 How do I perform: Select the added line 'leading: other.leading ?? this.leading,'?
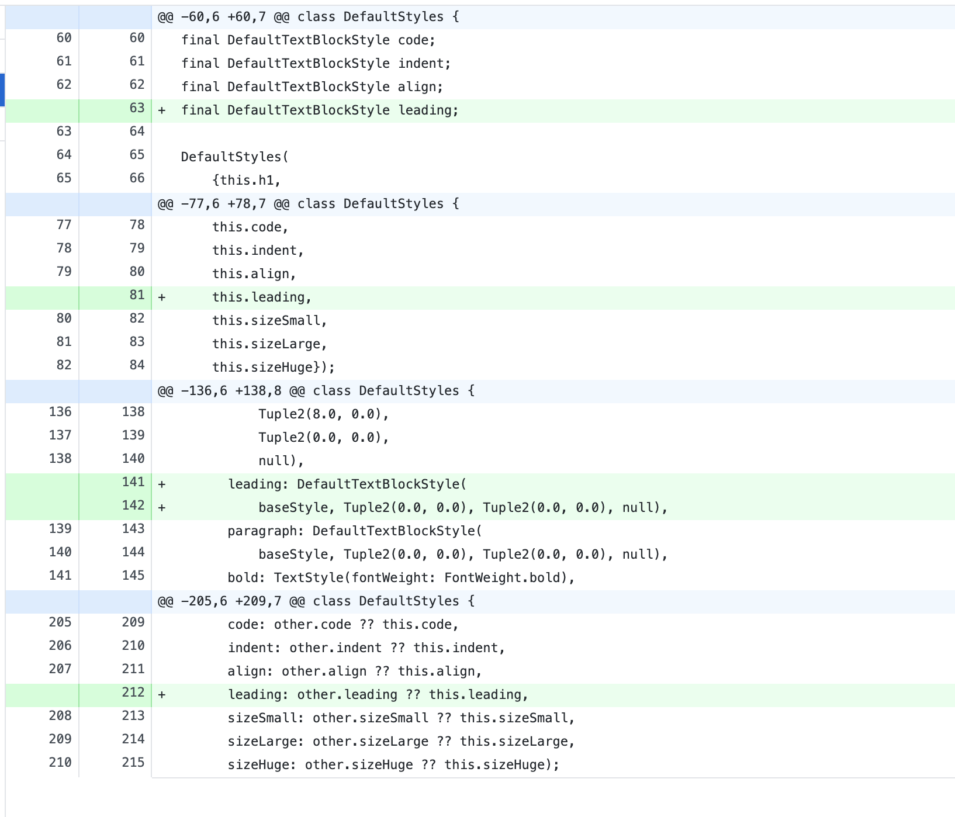pyautogui.click(x=377, y=694)
